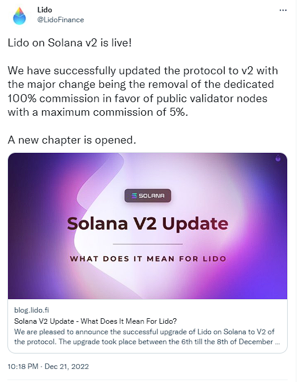Click the blog.lido.fi domain link
Screen dimensions: 297x382
32,310
